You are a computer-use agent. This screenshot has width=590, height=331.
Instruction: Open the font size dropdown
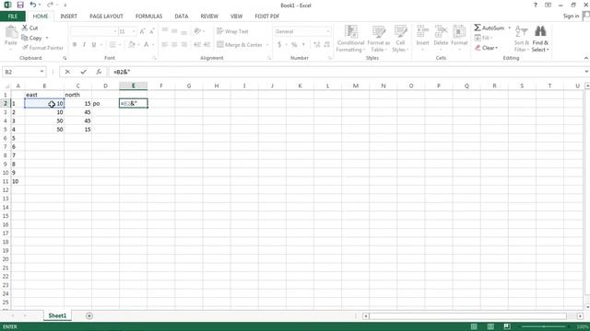pyautogui.click(x=134, y=31)
